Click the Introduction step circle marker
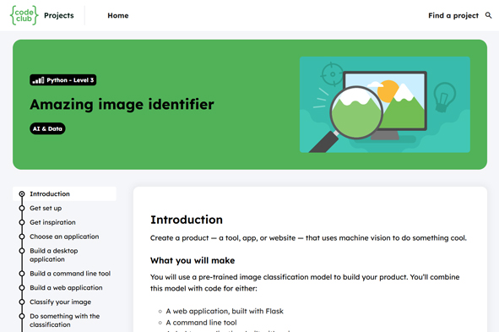This screenshot has width=499, height=332. coord(22,193)
